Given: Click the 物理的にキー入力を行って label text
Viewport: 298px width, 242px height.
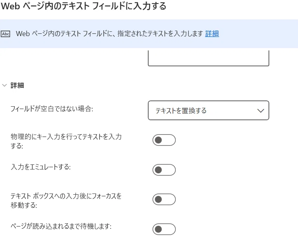Looking at the screenshot, I should (66, 141).
